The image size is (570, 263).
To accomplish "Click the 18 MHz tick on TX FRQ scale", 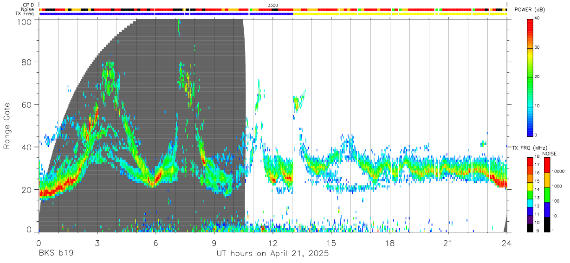I will [537, 157].
